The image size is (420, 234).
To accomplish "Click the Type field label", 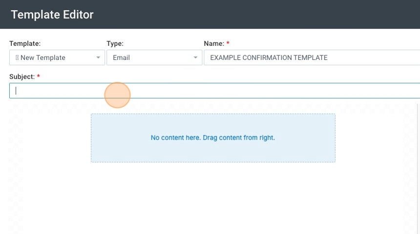I will click(x=115, y=44).
